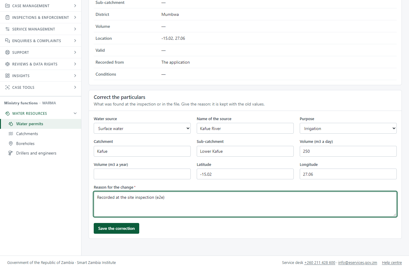409x269 pixels.
Task: Expand the Case Tools chevron
Action: (x=75, y=87)
